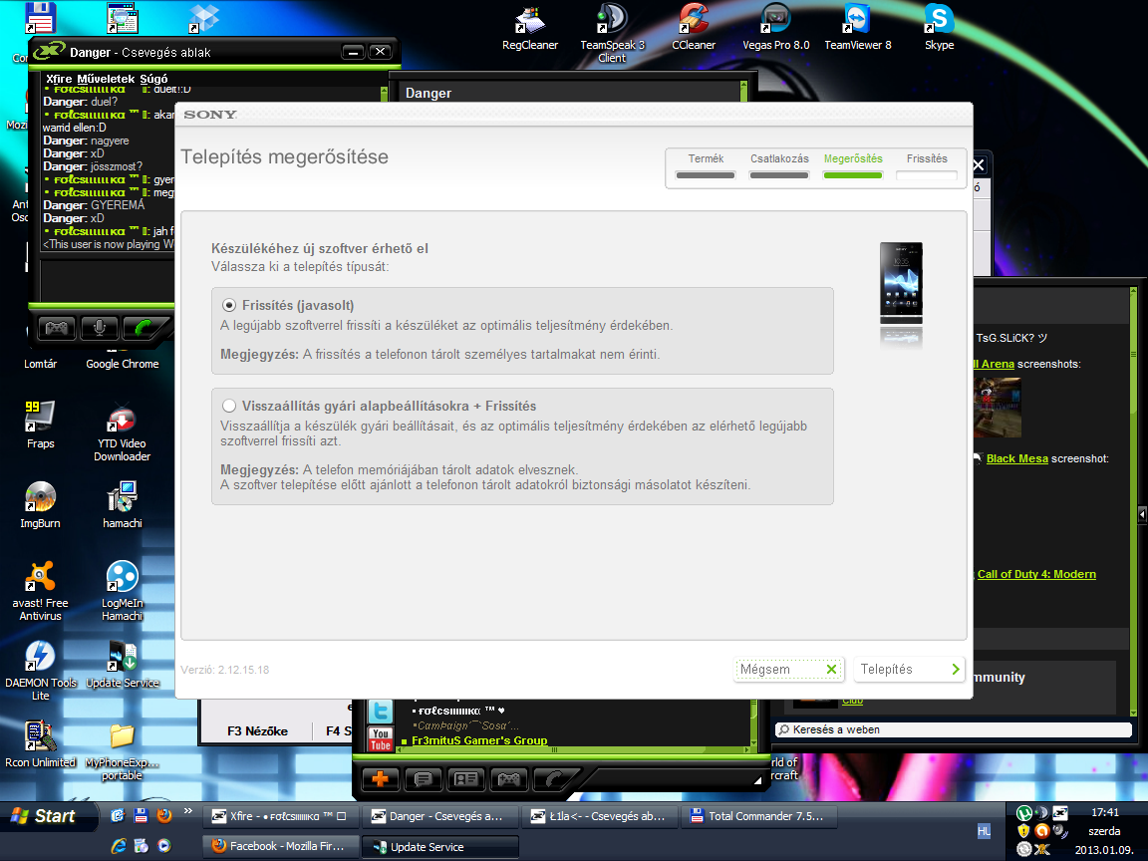The width and height of the screenshot is (1148, 861).
Task: Click the orange plus add-friend button in Xfire
Action: coord(380,779)
